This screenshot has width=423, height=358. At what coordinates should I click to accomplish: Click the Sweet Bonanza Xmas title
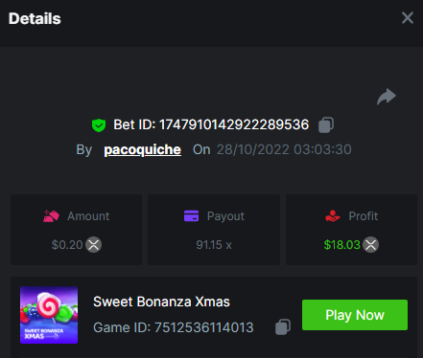161,302
